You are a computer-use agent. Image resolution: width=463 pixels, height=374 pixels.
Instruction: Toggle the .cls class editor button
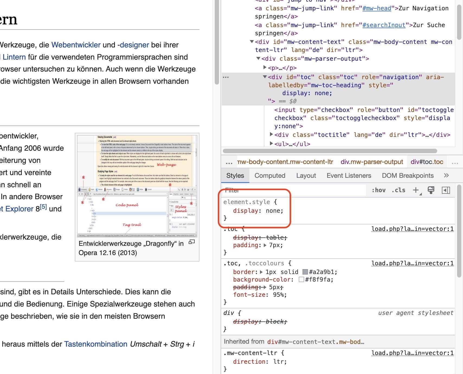398,190
